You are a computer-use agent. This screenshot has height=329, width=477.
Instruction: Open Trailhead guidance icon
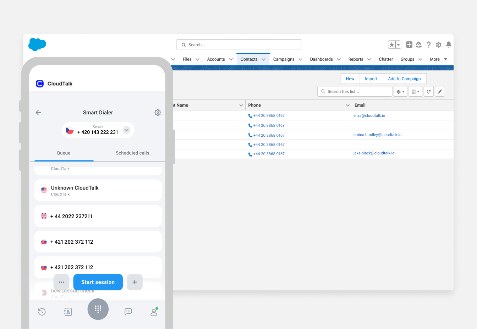pos(419,45)
